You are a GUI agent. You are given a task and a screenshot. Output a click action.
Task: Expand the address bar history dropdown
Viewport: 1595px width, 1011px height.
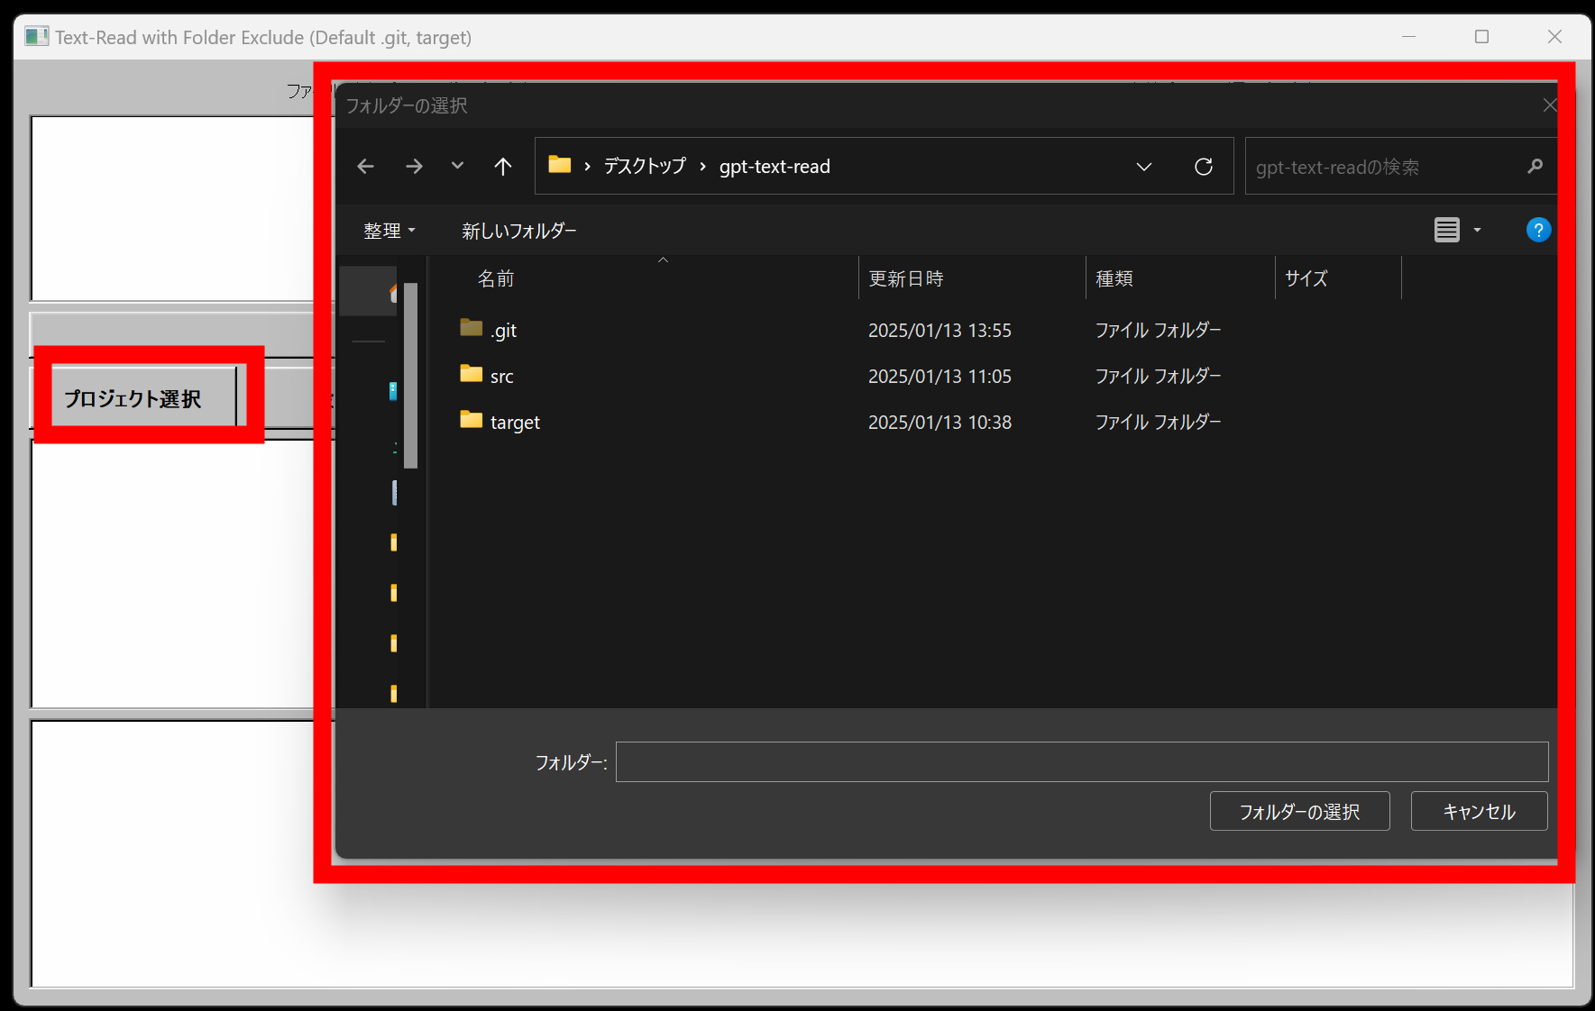[1144, 167]
